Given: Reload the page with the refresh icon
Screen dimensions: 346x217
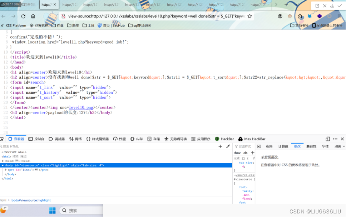Looking at the screenshot, I should 23,16.
